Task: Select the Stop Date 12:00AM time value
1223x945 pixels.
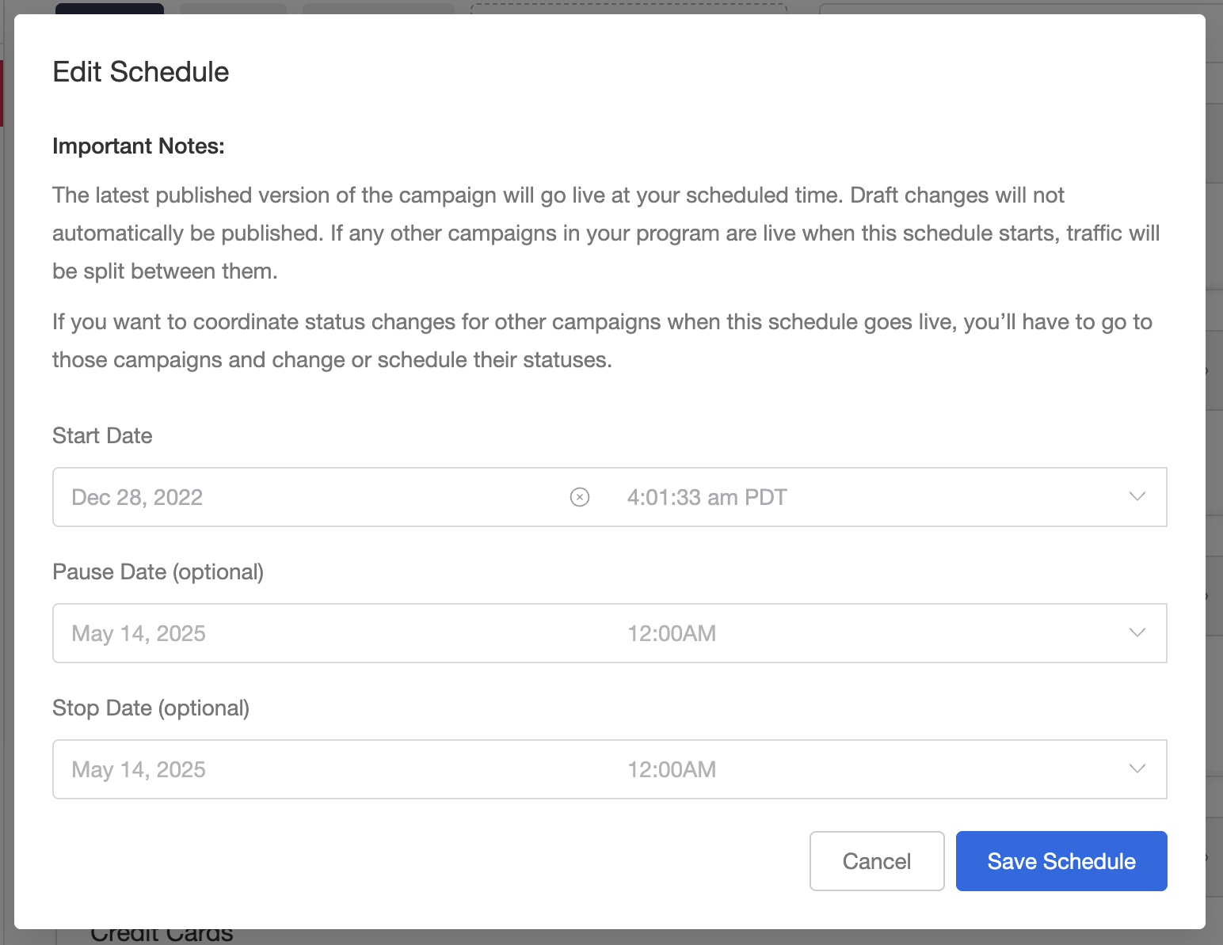Action: tap(672, 769)
